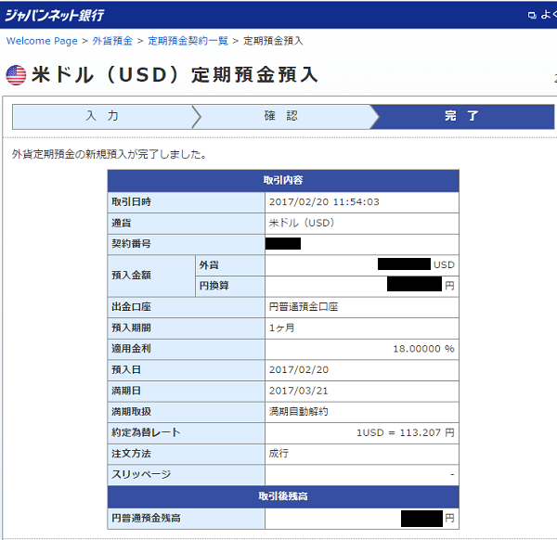557x540 pixels.
Task: Click the value 円普通預金口座
Action: [x=304, y=307]
